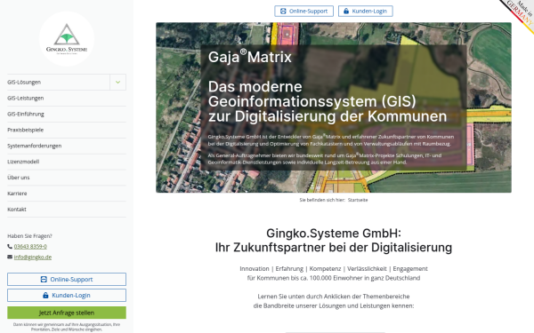
Task: Open the Lizenzmodell page
Action: click(x=67, y=162)
